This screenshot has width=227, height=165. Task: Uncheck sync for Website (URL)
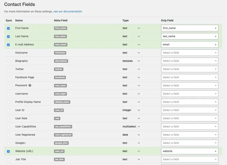pos(8,151)
